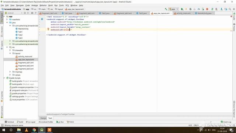236x133 pixels.
Task: Click the Attach debugger to process icon
Action: pos(203,9)
